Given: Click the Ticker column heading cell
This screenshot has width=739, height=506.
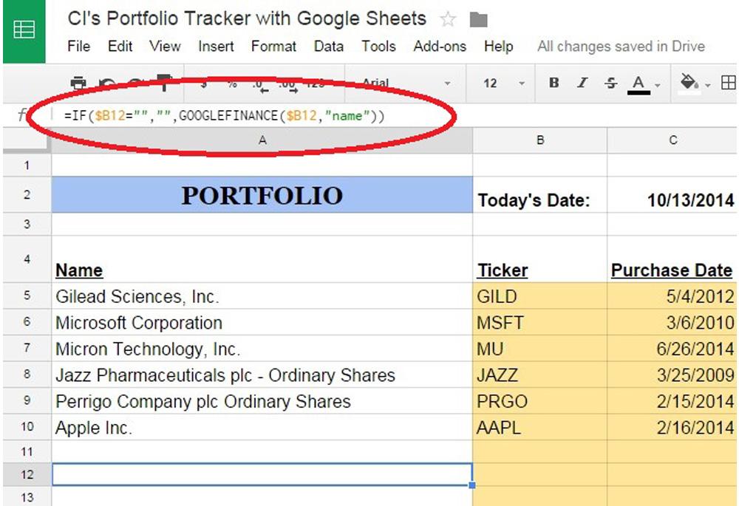Looking at the screenshot, I should (x=540, y=259).
